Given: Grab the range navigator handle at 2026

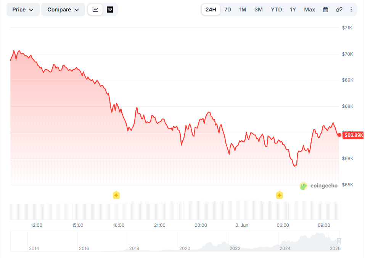Looking at the screenshot, I should tap(339, 241).
